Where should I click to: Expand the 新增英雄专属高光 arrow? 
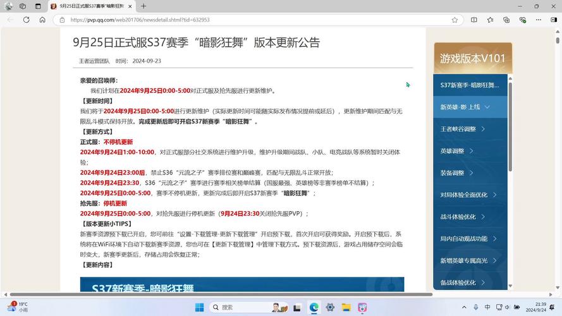(494, 260)
